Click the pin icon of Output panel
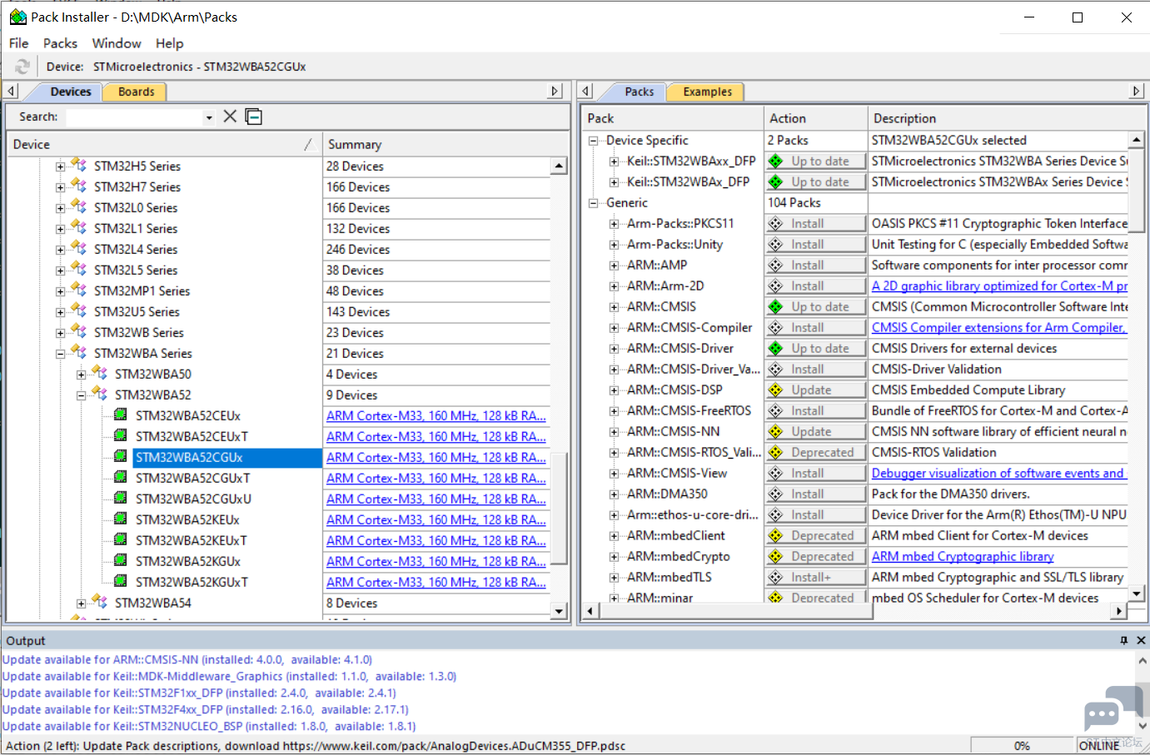Screen dimensions: 1150x755 pos(1124,640)
